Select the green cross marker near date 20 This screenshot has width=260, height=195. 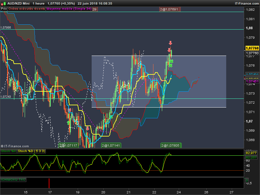pyautogui.click(x=111, y=117)
